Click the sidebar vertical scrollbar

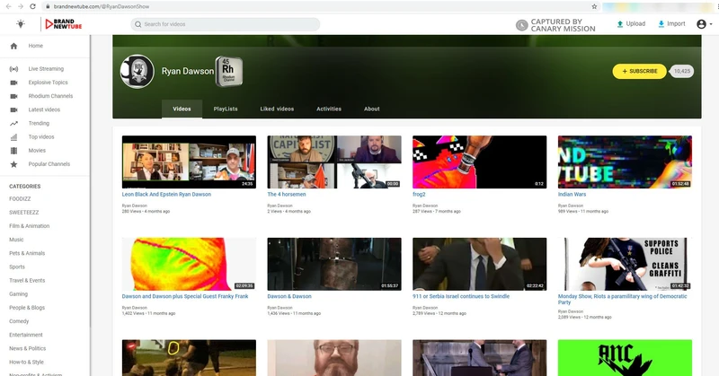[x=91, y=181]
